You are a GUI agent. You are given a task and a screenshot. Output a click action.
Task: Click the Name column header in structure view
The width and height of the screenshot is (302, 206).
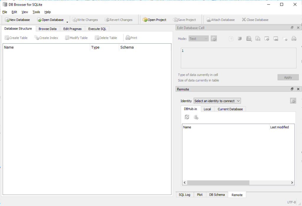pos(46,47)
